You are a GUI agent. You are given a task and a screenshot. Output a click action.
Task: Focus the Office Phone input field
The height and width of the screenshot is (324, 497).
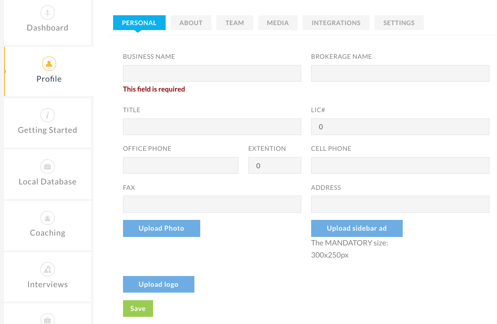pos(180,165)
